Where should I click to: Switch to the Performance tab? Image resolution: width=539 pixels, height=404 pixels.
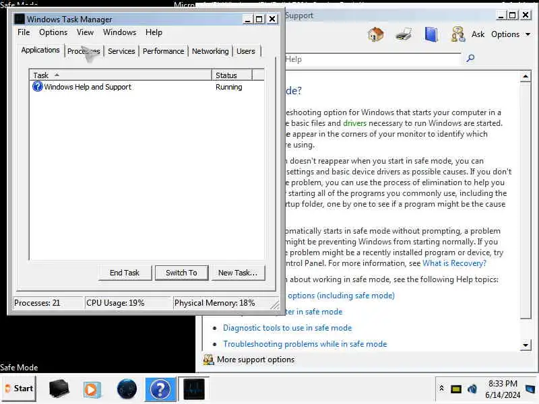coord(163,51)
